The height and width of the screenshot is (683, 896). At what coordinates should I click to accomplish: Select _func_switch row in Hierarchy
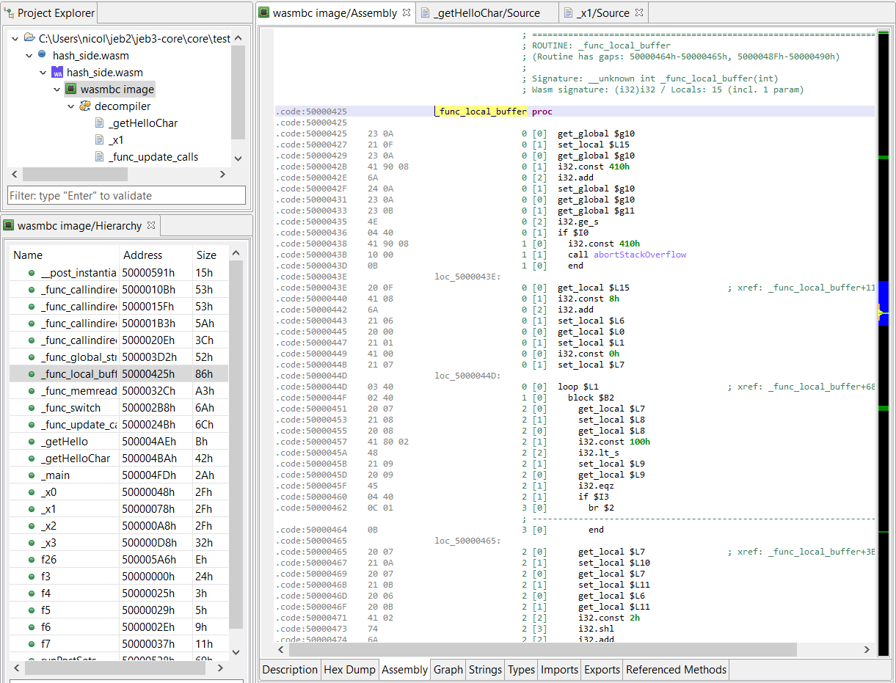click(119, 407)
